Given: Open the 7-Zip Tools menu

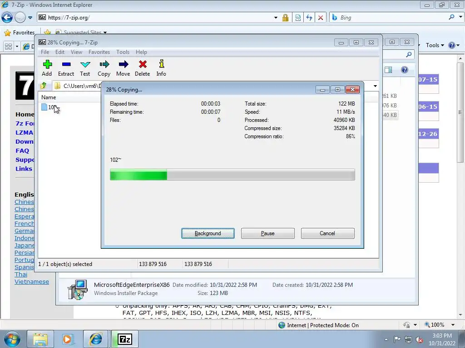Looking at the screenshot, I should click(x=123, y=52).
